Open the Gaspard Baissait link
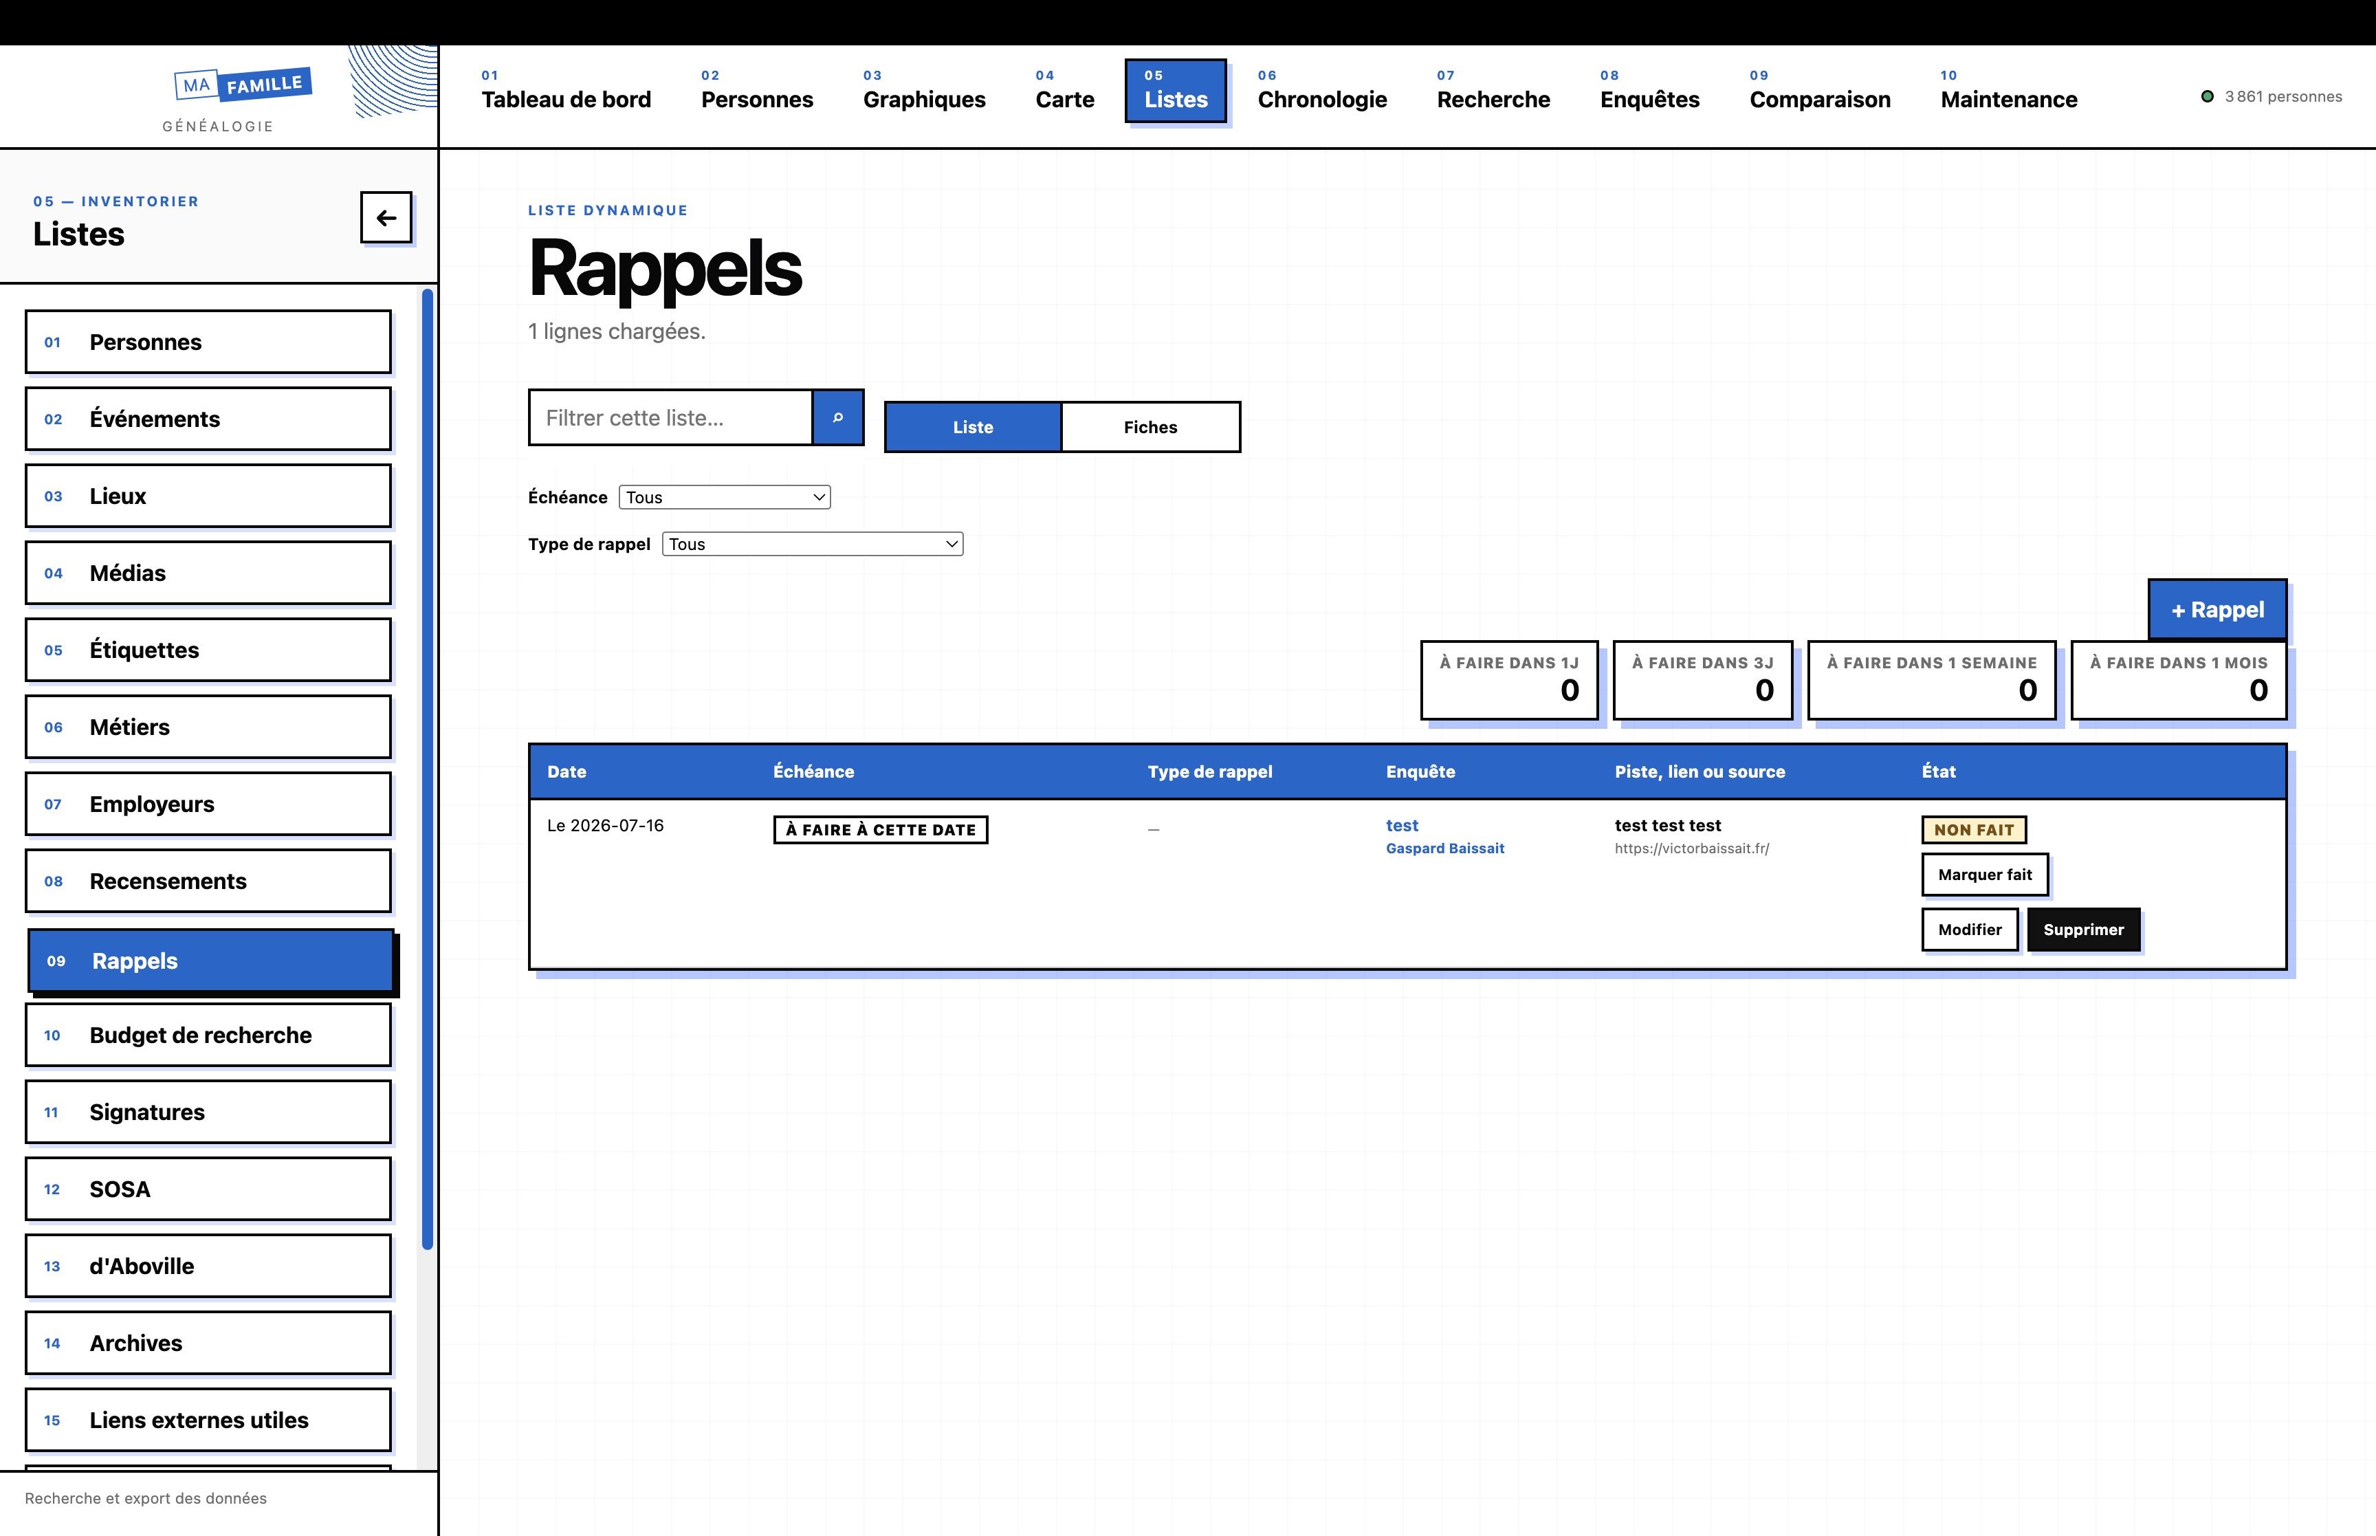Viewport: 2376px width, 1536px height. [x=1444, y=848]
